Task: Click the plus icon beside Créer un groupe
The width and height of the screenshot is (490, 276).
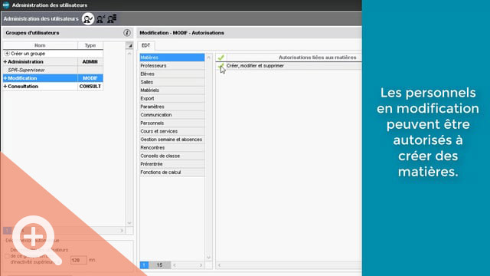Action: (x=7, y=54)
